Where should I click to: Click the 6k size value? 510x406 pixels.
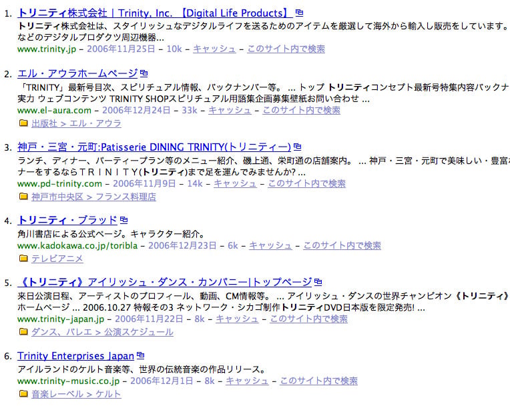(233, 245)
